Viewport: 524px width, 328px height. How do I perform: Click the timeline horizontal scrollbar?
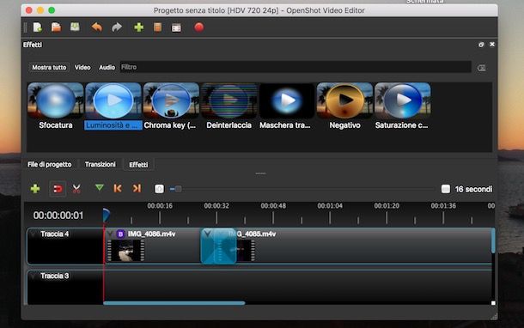coord(174,303)
